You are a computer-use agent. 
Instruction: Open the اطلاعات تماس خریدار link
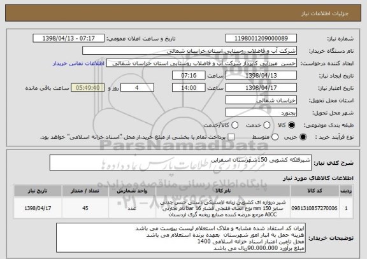pos(78,64)
